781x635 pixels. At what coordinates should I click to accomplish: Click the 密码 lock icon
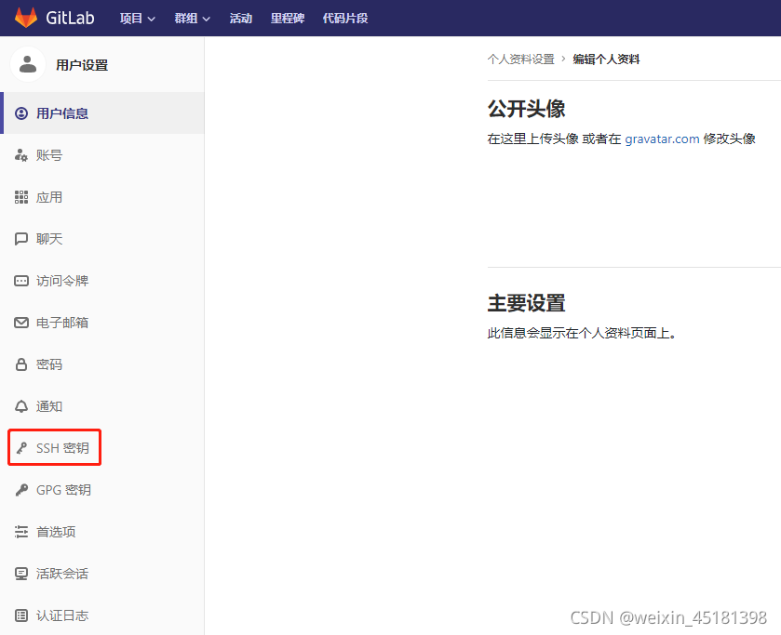click(x=21, y=364)
